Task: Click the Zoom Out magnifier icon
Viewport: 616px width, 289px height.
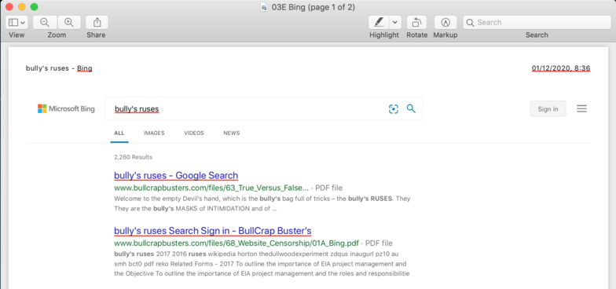Action: click(45, 22)
